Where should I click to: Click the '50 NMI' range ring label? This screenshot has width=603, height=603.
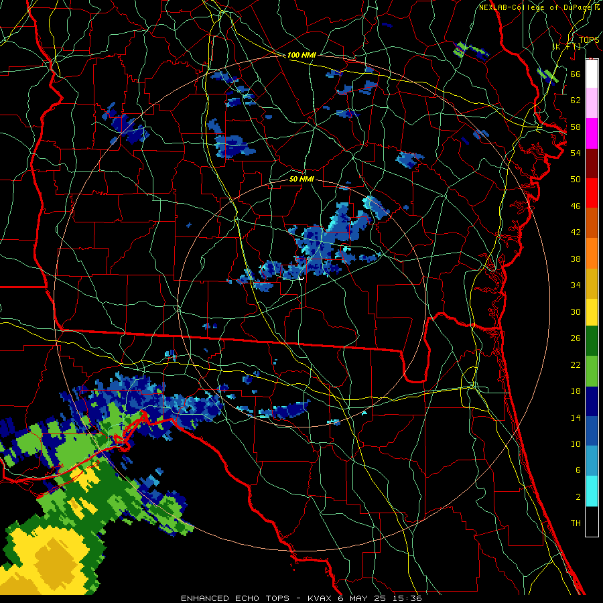coord(301,179)
